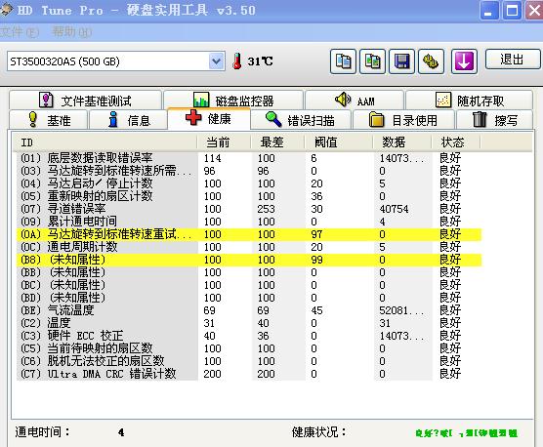Copy info to clipboard toolbar icon
Viewport: 543px width, 447px height.
(343, 61)
